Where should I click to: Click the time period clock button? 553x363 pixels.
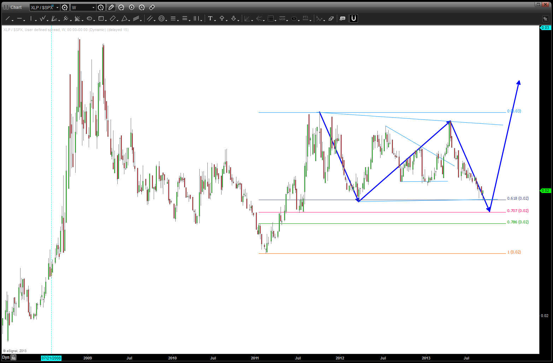point(100,7)
